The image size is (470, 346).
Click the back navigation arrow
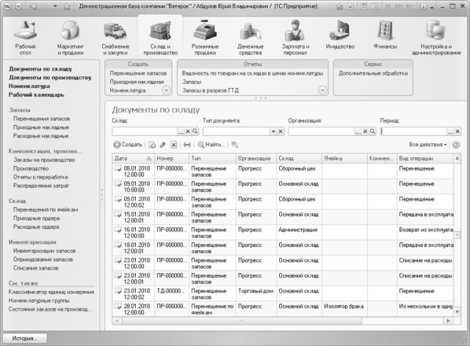point(33,7)
